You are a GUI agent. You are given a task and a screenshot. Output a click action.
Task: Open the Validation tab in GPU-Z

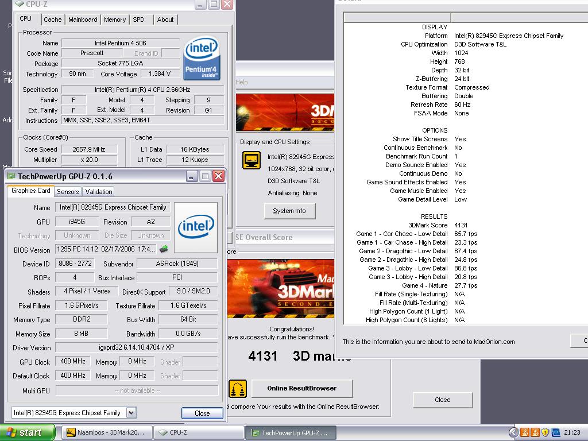(99, 192)
